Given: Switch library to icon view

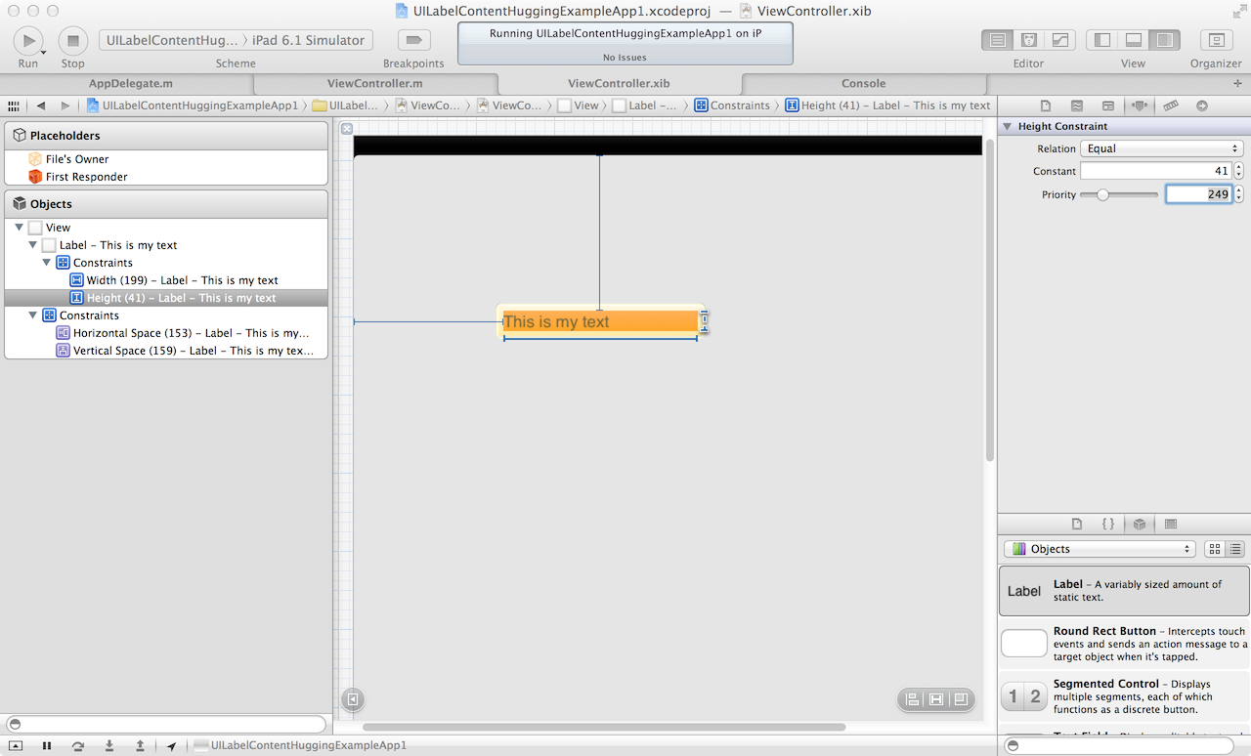Looking at the screenshot, I should [x=1215, y=549].
